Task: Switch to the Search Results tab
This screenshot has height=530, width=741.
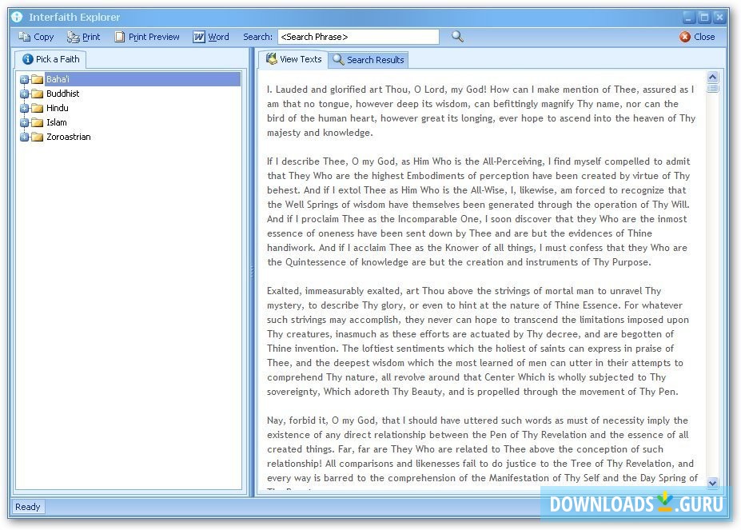Action: [x=369, y=60]
